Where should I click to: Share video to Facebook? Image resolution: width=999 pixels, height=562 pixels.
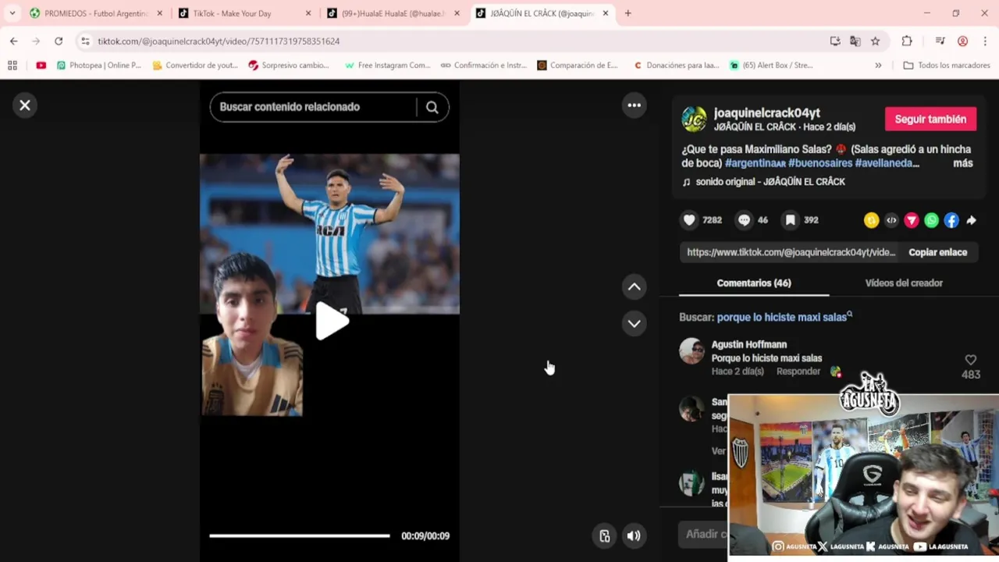click(951, 221)
